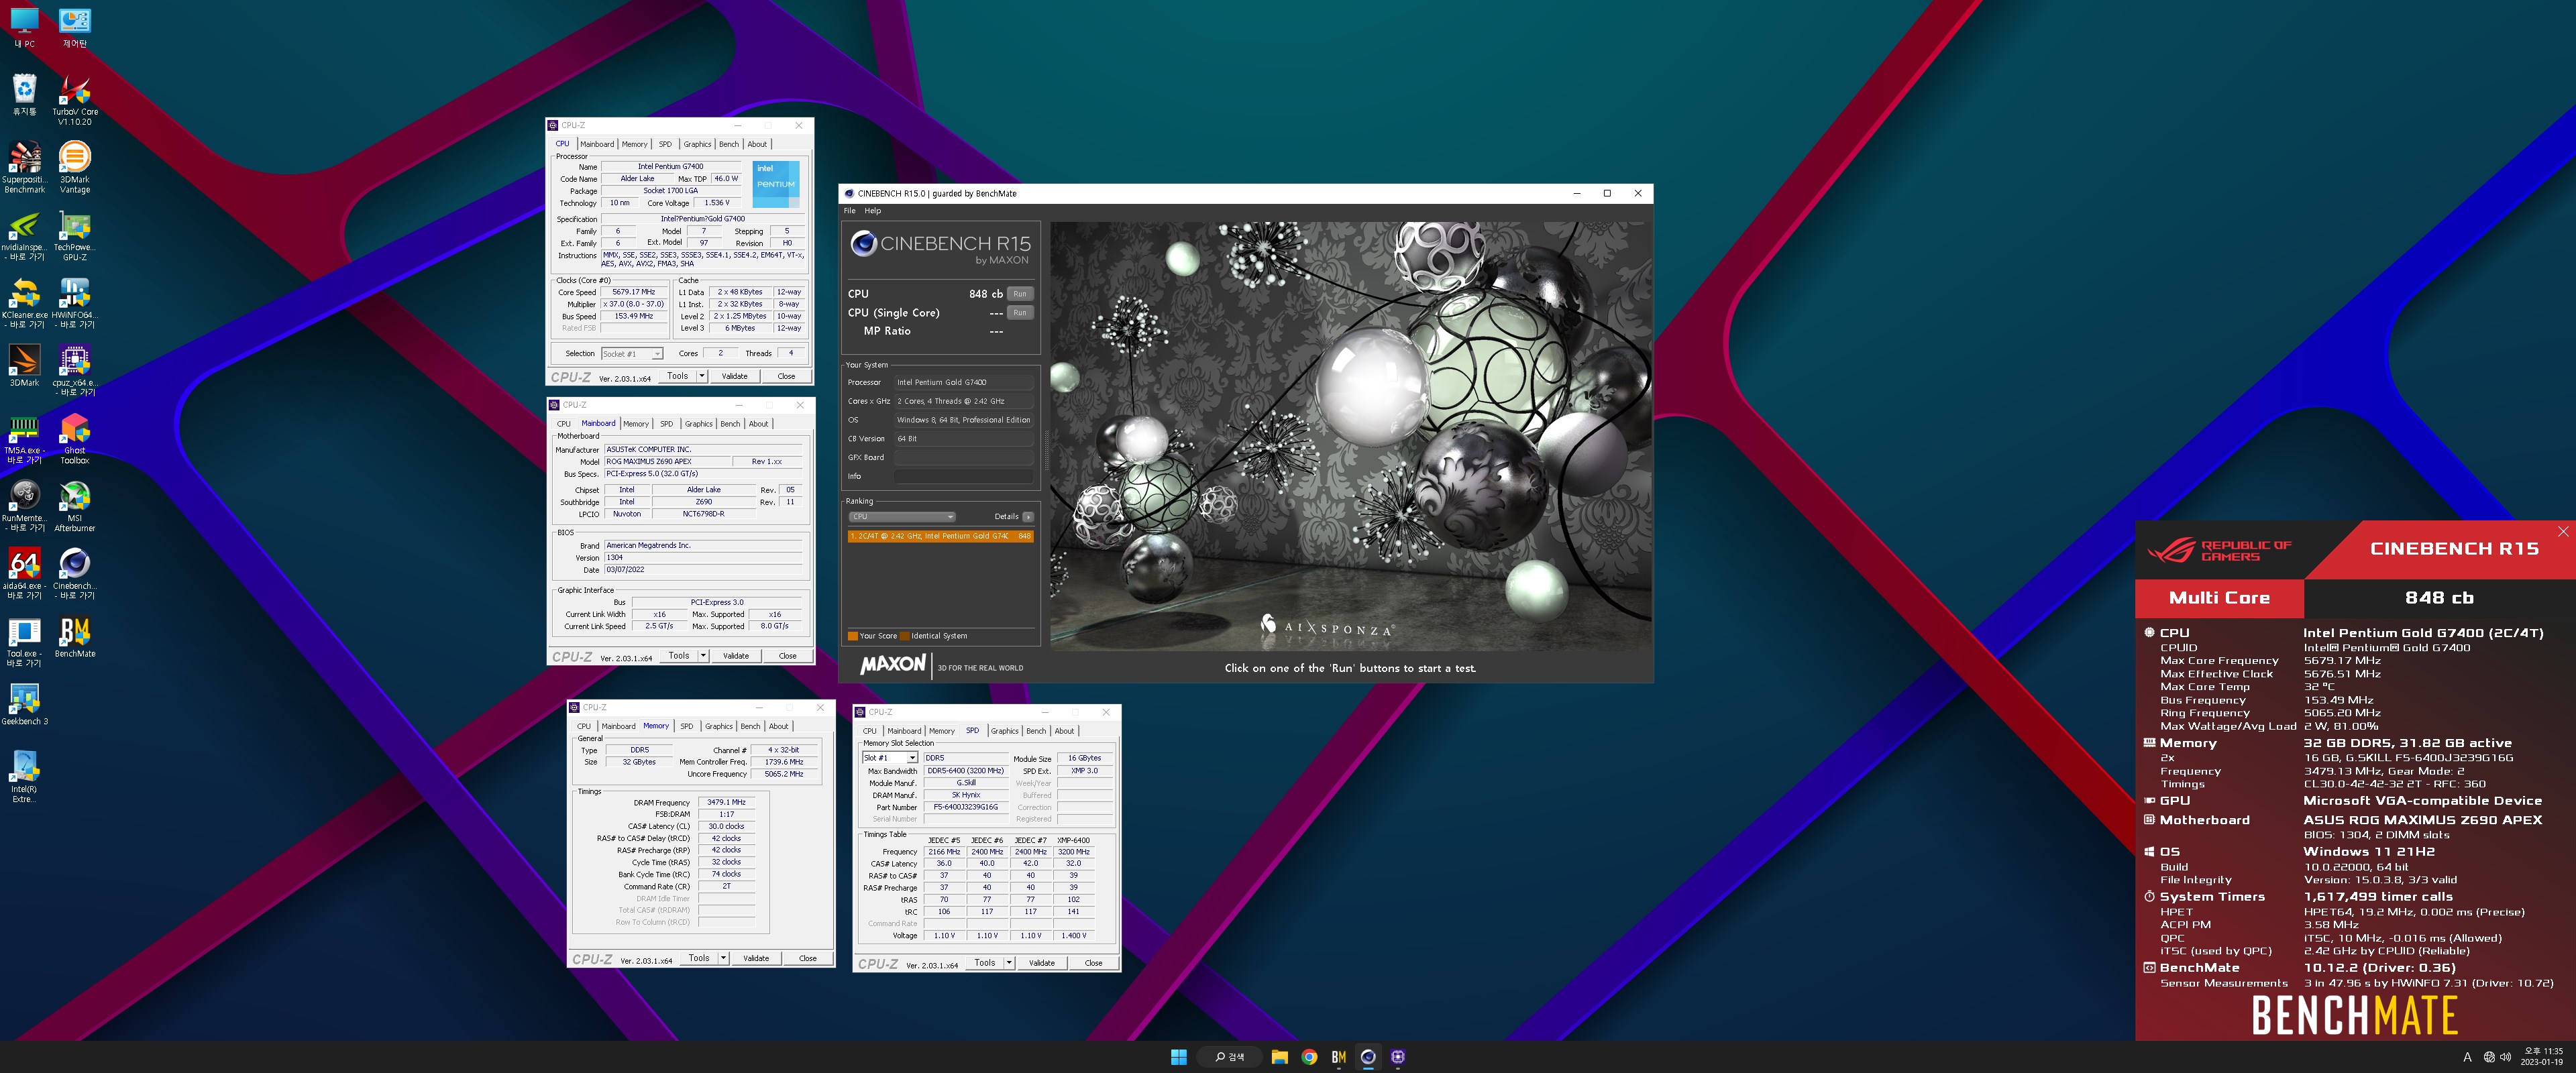Open the HWiNFO64 shortcut icon
This screenshot has height=1073, width=2576.
pyautogui.click(x=75, y=303)
